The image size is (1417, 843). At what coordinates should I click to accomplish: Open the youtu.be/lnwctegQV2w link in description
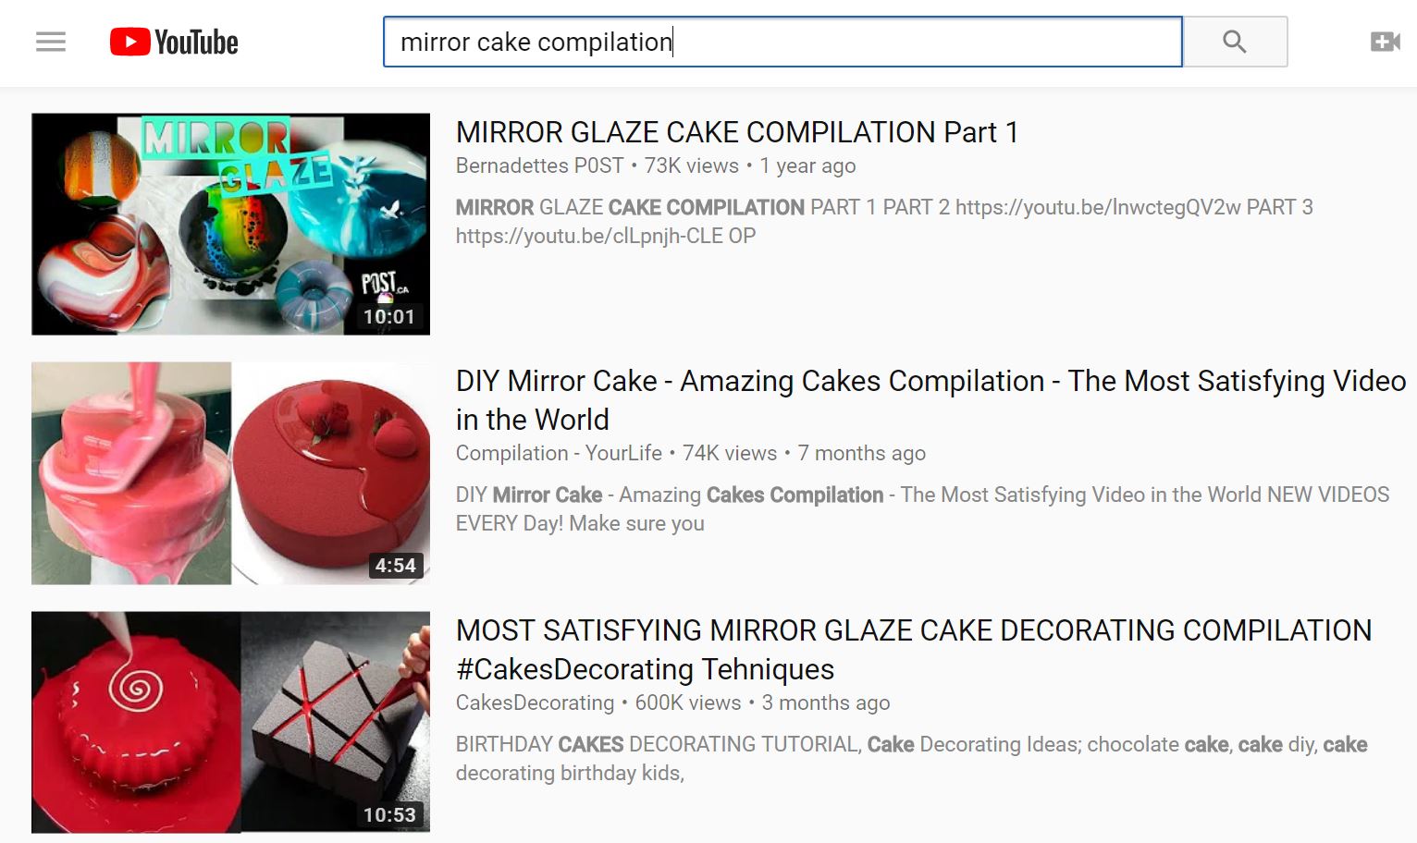tap(1098, 207)
